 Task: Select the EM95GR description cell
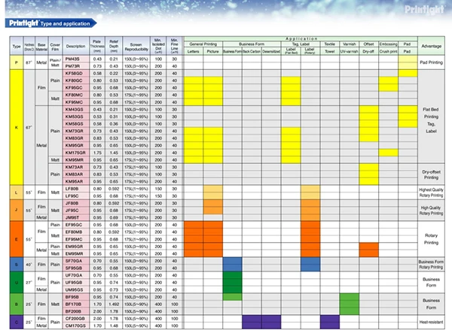coord(76,247)
